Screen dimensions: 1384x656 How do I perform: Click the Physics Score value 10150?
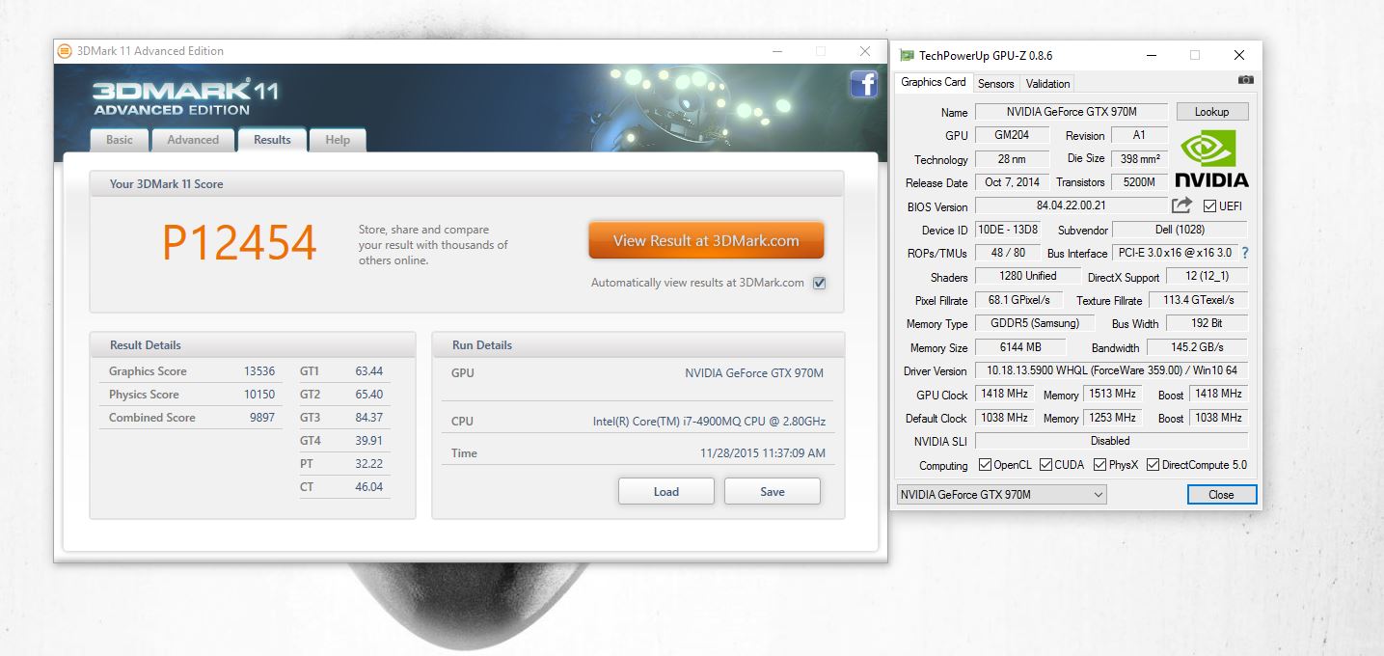point(259,395)
